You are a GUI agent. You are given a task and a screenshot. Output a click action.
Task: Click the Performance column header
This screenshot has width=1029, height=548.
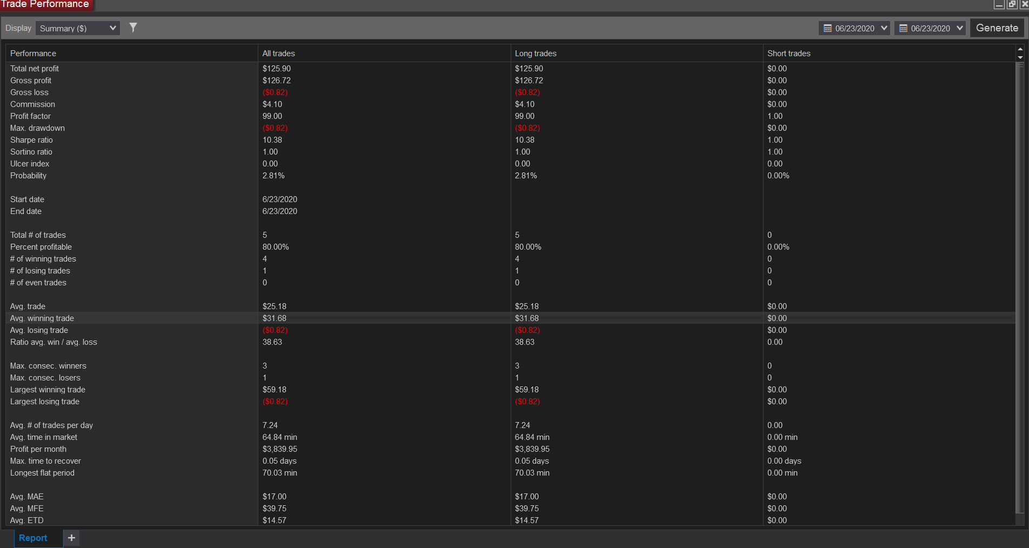pyautogui.click(x=131, y=54)
